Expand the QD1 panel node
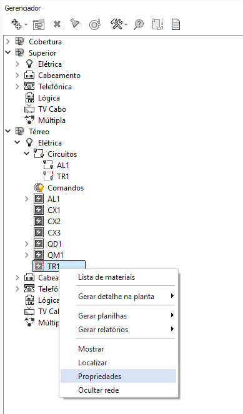Viewport: 243px width, 414px height. click(x=26, y=244)
